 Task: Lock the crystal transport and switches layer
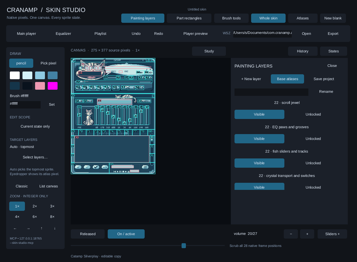[313, 187]
